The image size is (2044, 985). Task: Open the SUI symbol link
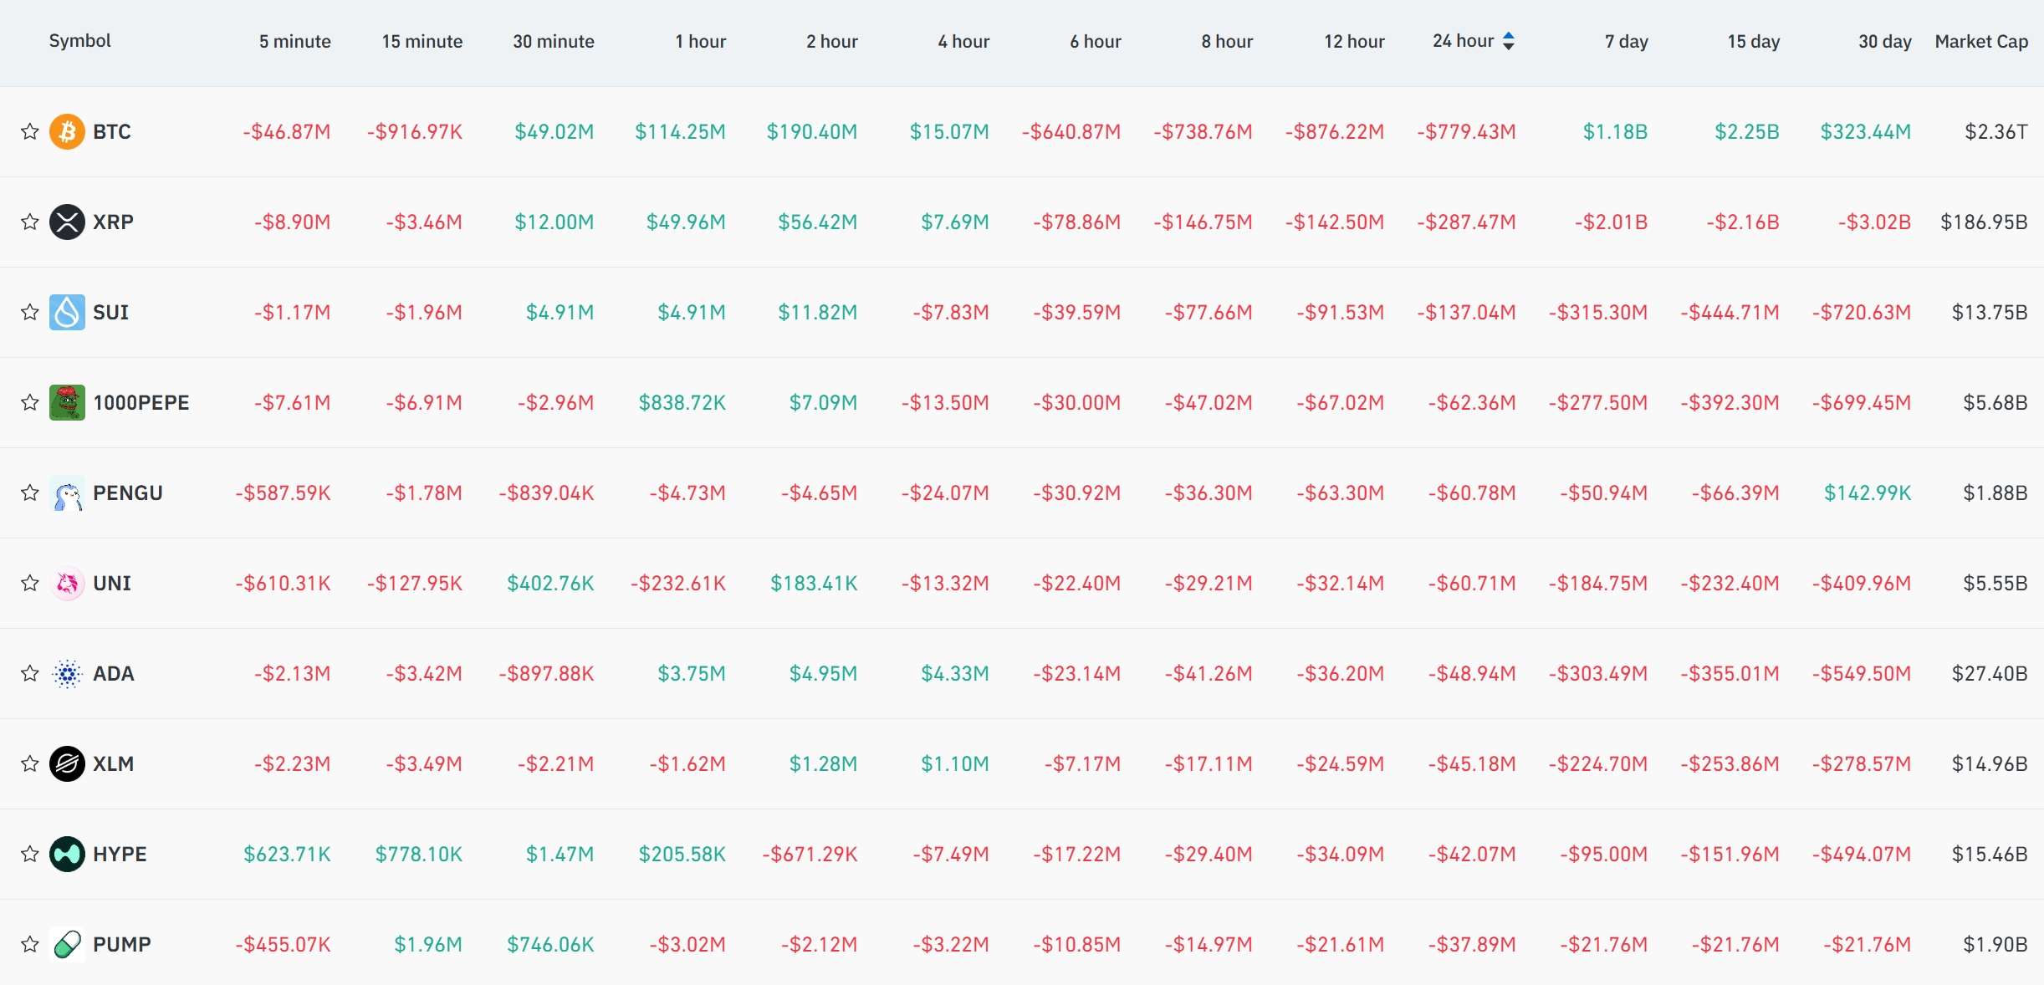click(111, 312)
